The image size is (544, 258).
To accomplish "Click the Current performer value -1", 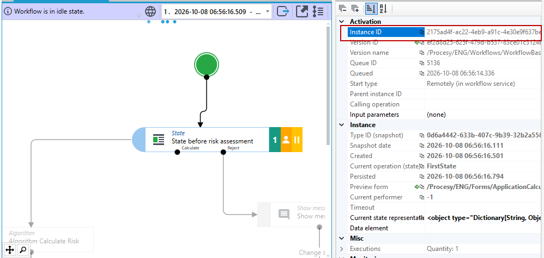I will 430,197.
